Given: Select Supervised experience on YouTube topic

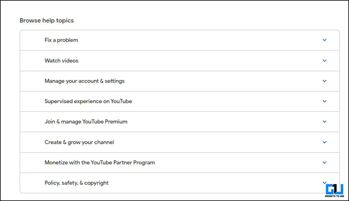Looking at the screenshot, I should click(x=88, y=101).
